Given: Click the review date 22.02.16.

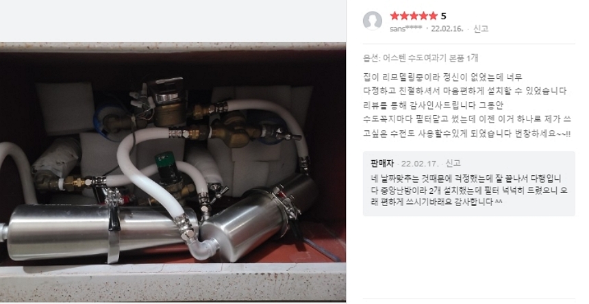Looking at the screenshot, I should 447,29.
